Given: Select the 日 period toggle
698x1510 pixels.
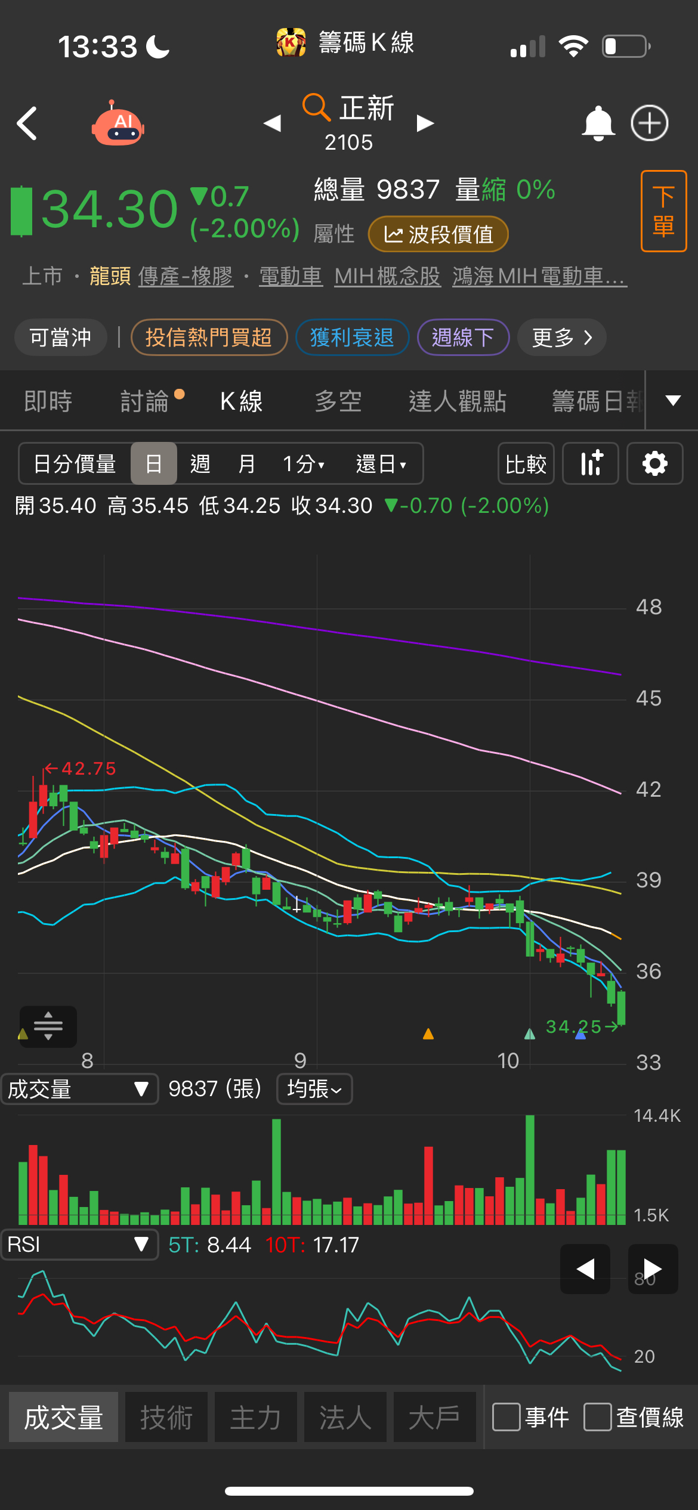Looking at the screenshot, I should (x=154, y=463).
